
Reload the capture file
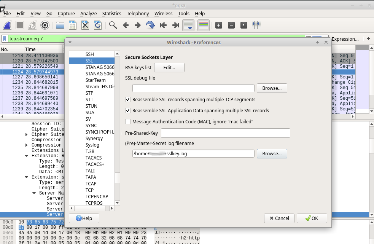click(x=98, y=25)
